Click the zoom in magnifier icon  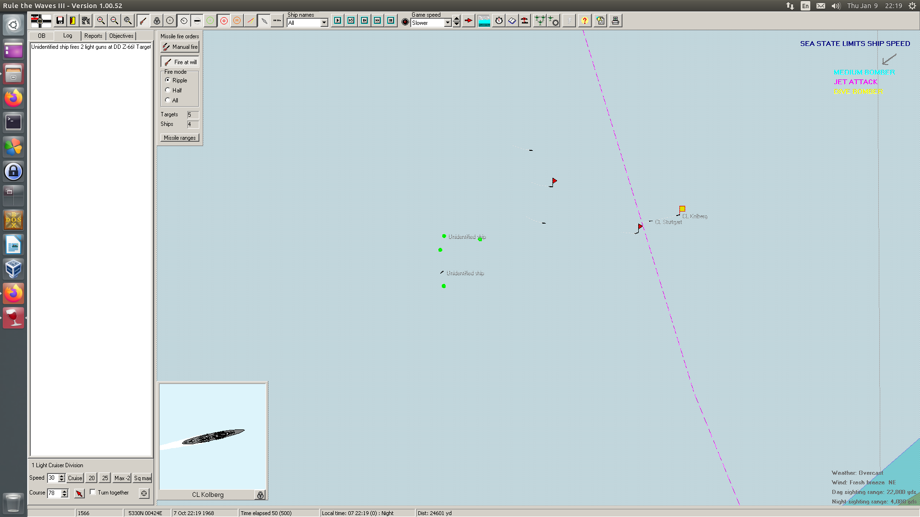coord(101,21)
